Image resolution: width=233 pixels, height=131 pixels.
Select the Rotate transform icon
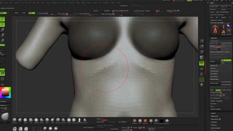click(3, 40)
